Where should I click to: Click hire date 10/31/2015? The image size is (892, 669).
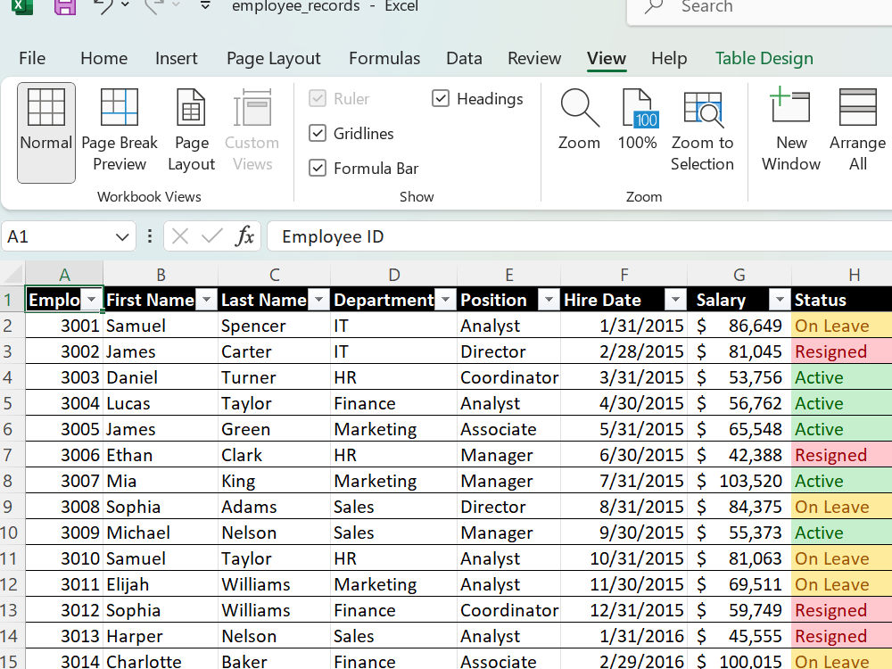(x=624, y=558)
